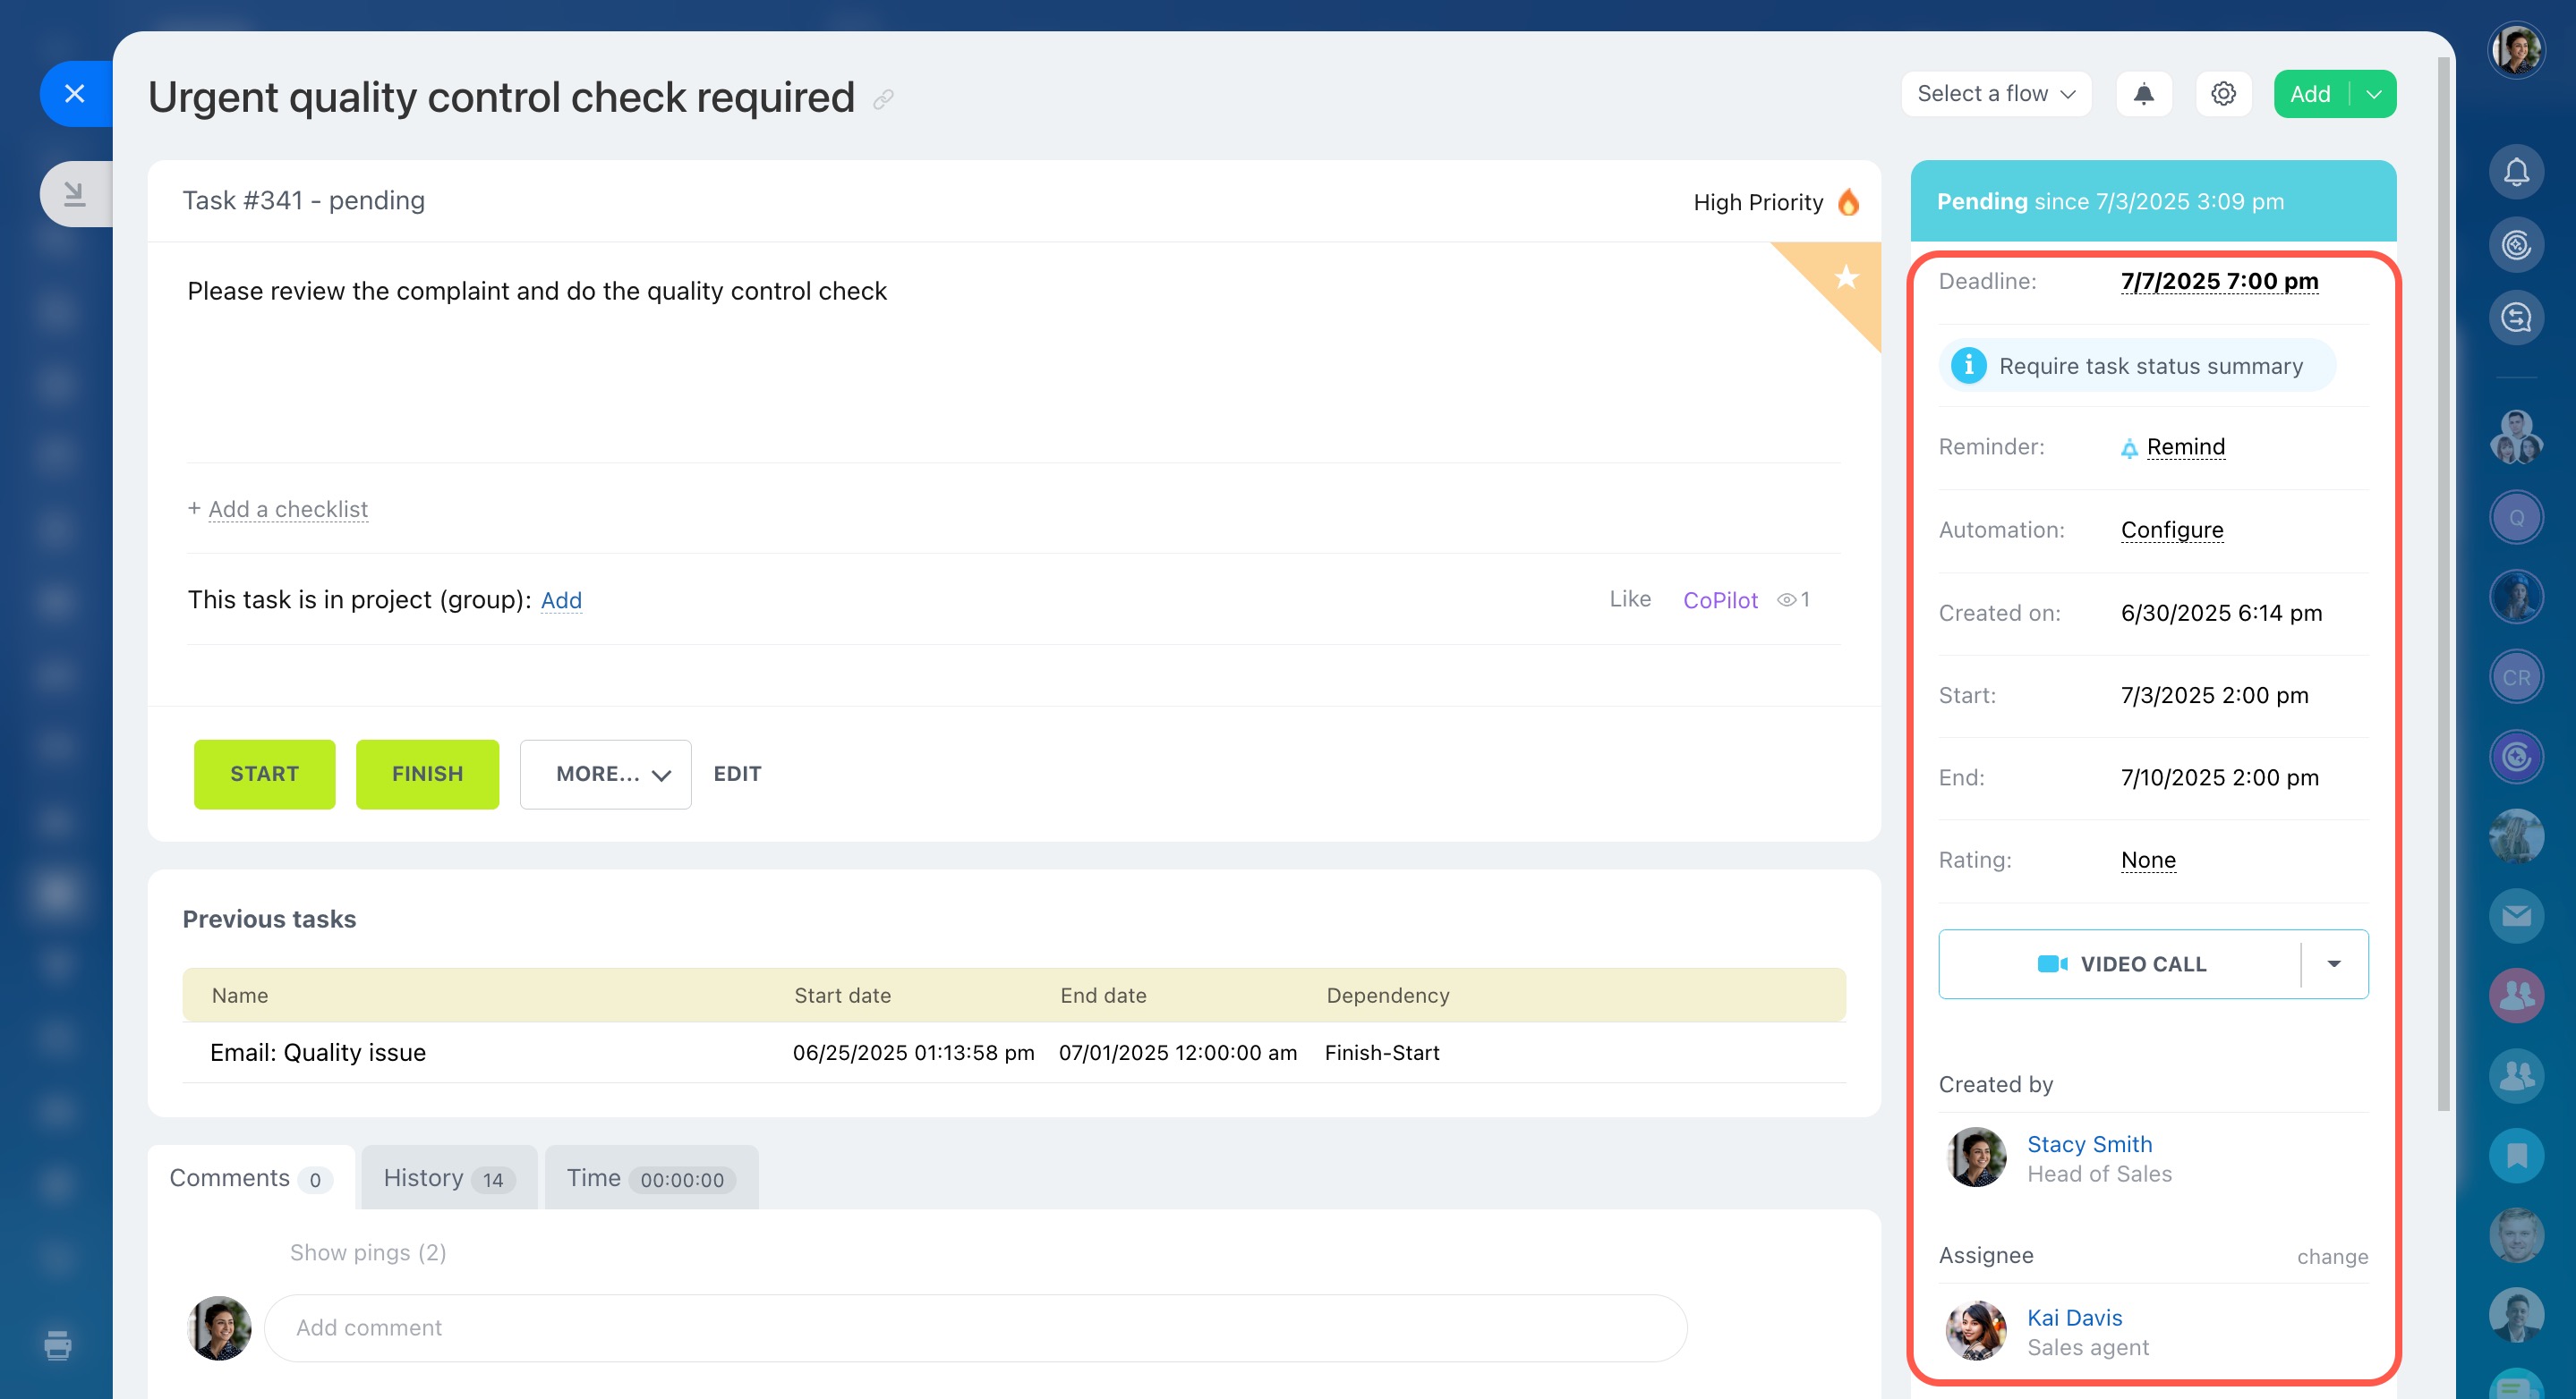This screenshot has height=1399, width=2576.
Task: Switch to the History tab
Action: tap(449, 1177)
